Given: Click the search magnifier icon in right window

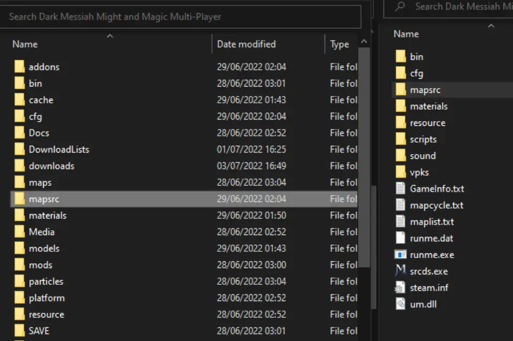Looking at the screenshot, I should click(400, 7).
